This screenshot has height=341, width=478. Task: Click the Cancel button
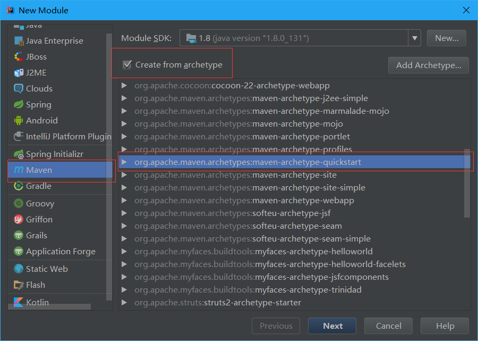[388, 326]
